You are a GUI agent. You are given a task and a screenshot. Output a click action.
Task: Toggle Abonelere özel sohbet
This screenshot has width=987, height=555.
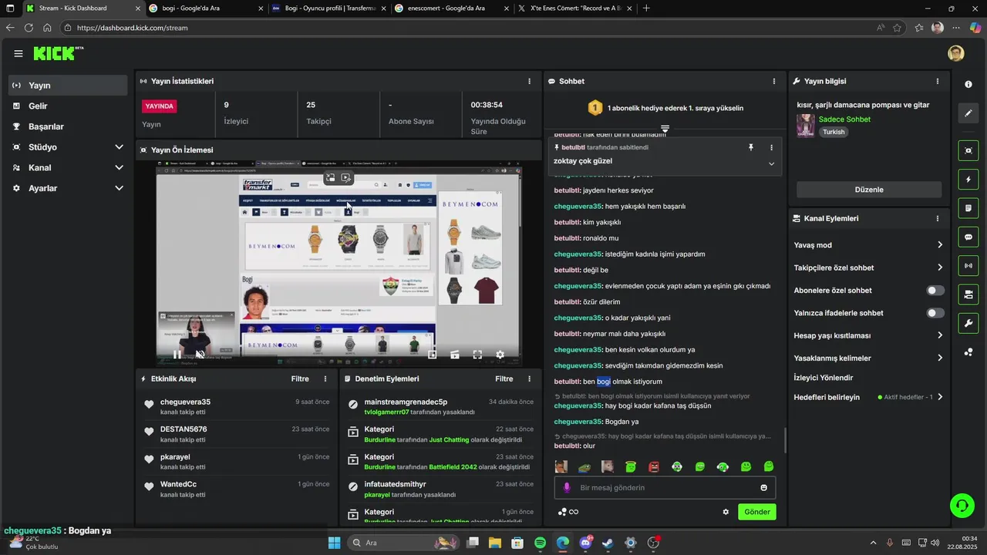(935, 291)
